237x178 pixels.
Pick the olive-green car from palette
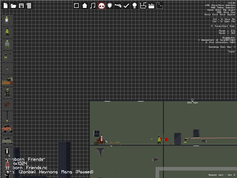click(x=7, y=140)
